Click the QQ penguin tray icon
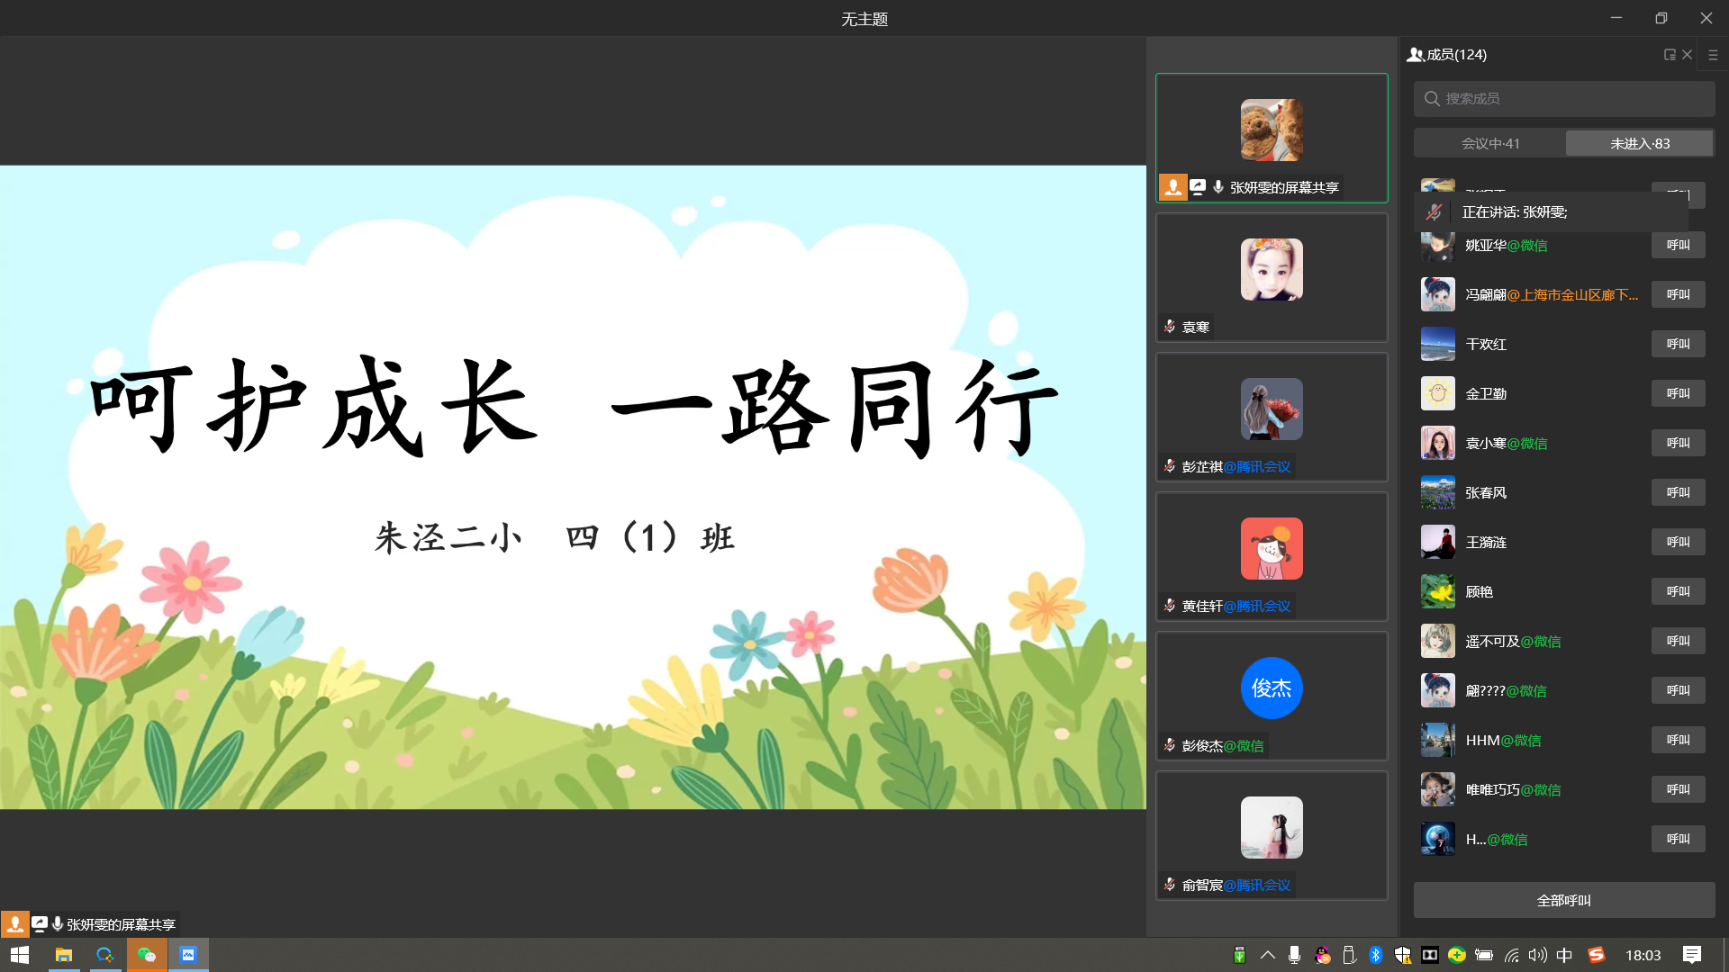Screen dimensions: 1729x972 coord(1322,955)
